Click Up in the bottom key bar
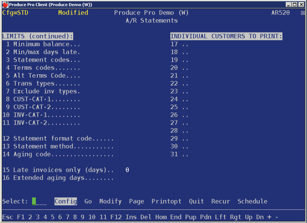 click(x=249, y=217)
